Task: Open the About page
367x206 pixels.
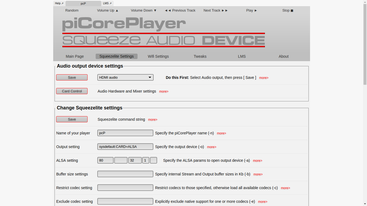Action: point(284,56)
